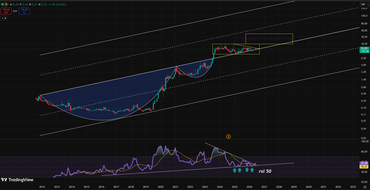Click the 48,00 price scale label
The image size is (370, 190).
point(364,31)
